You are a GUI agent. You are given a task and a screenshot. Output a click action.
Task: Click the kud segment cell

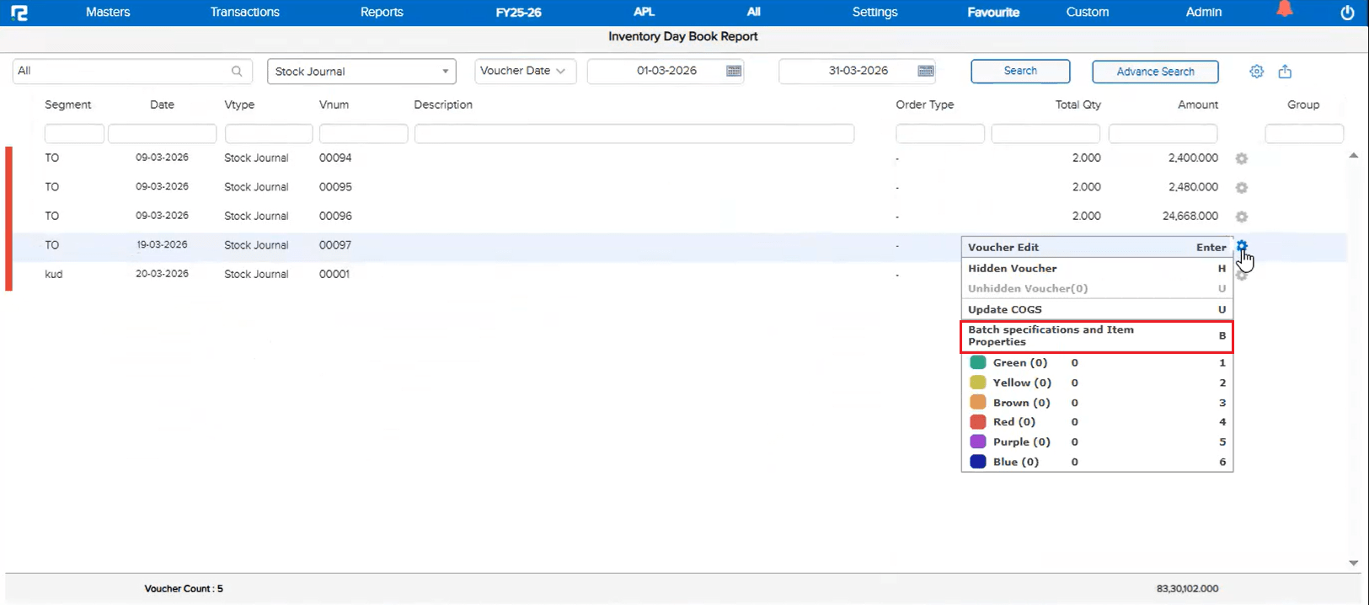pos(54,274)
